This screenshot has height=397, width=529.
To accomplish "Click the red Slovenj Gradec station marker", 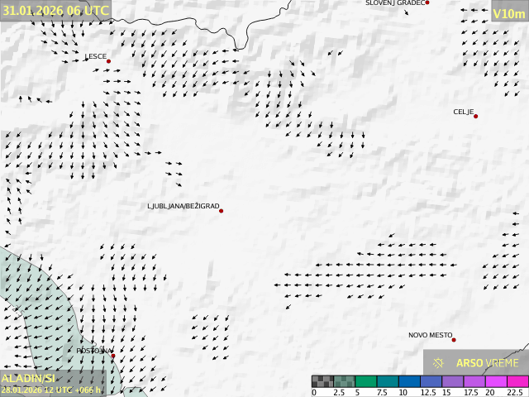I will point(427,2).
